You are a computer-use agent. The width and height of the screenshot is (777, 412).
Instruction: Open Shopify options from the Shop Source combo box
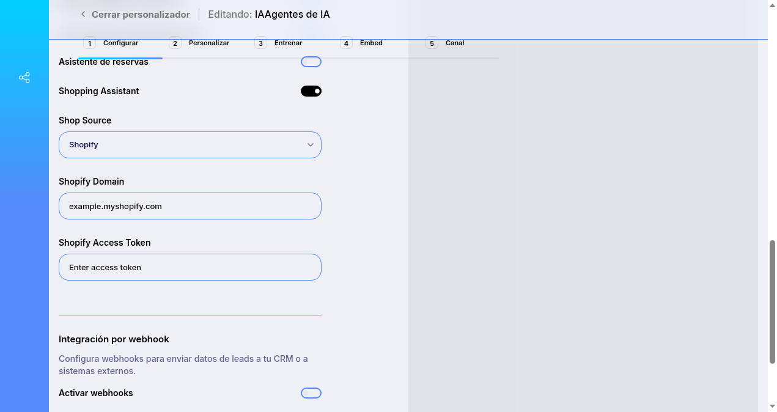(190, 145)
